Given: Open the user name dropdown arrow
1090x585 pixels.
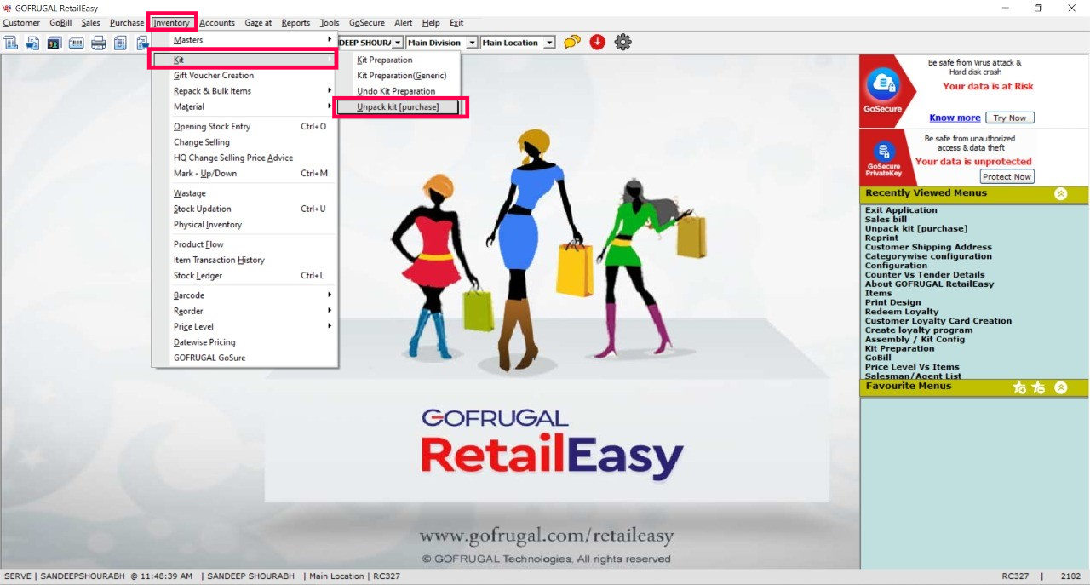Looking at the screenshot, I should (397, 43).
